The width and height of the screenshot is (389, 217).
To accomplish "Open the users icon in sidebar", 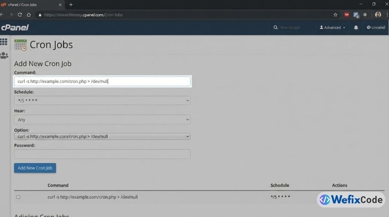I will [4, 55].
